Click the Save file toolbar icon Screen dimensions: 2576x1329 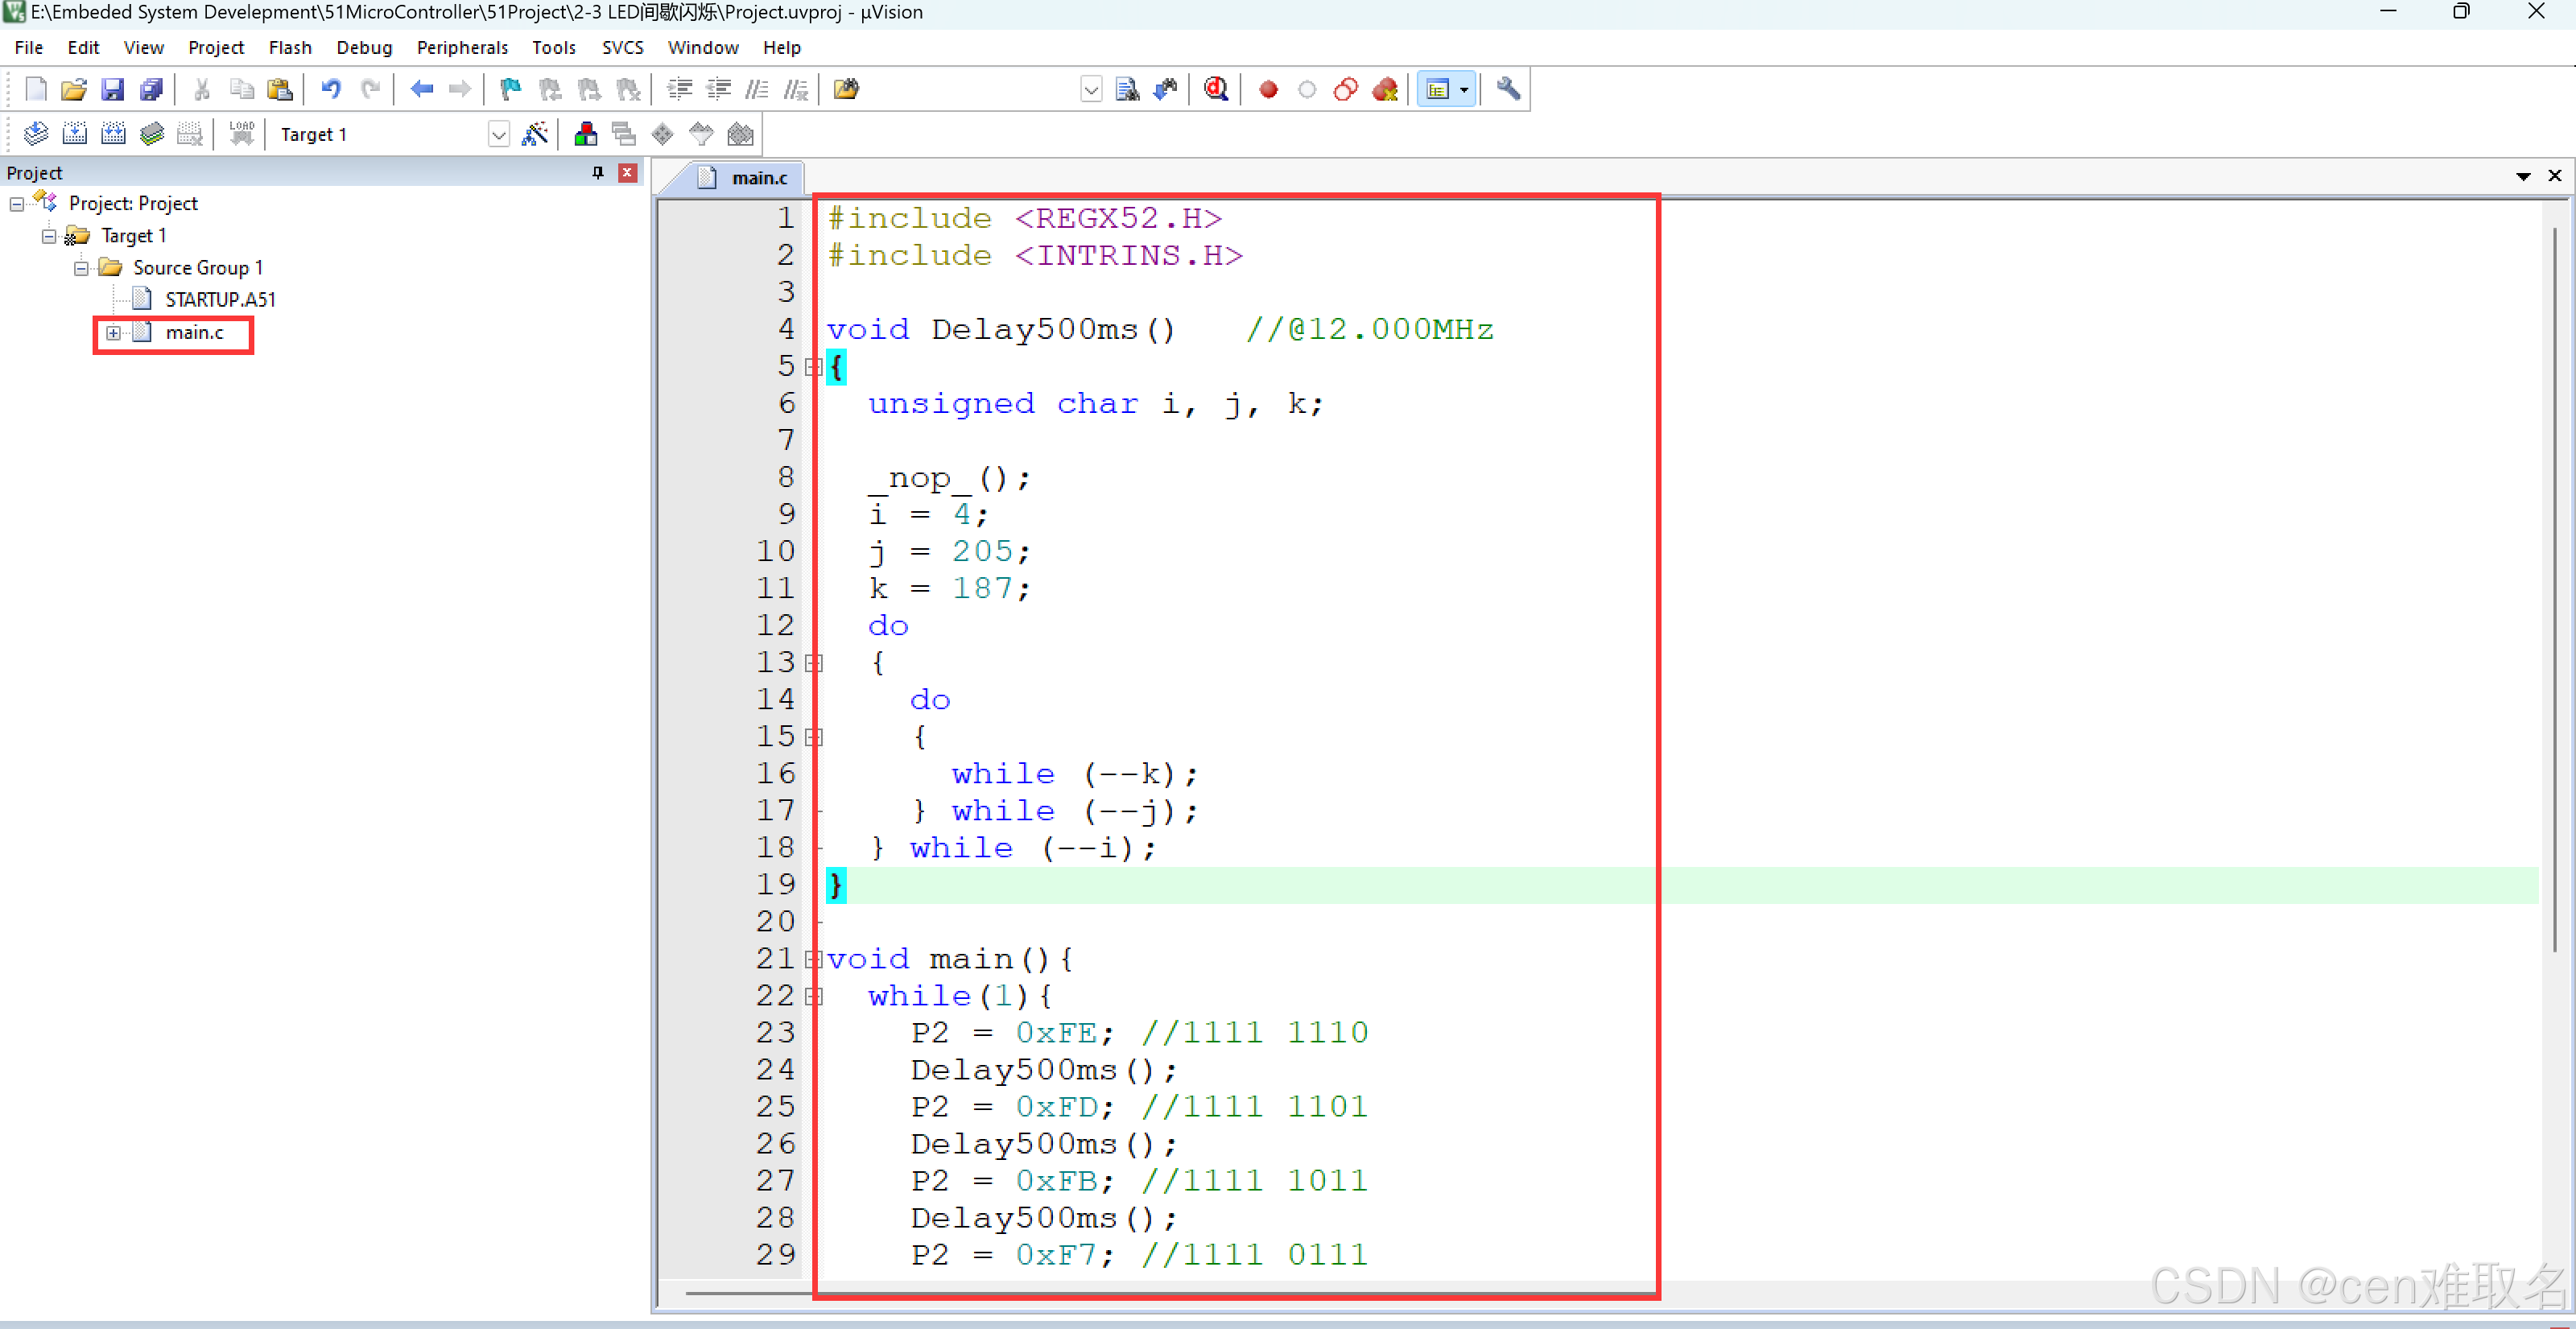[x=113, y=90]
